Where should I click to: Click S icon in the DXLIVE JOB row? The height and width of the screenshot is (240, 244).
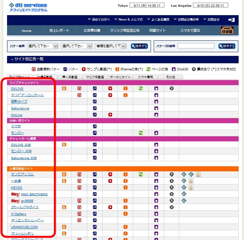(x=64, y=145)
